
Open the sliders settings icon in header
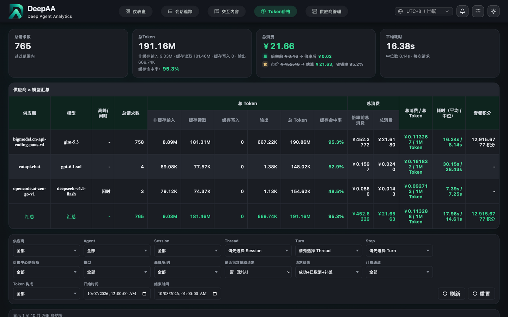tap(478, 11)
